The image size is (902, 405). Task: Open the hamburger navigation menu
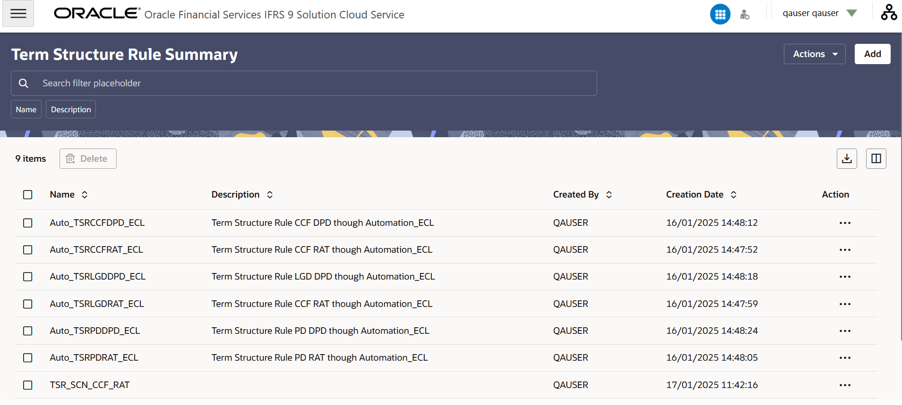(18, 14)
